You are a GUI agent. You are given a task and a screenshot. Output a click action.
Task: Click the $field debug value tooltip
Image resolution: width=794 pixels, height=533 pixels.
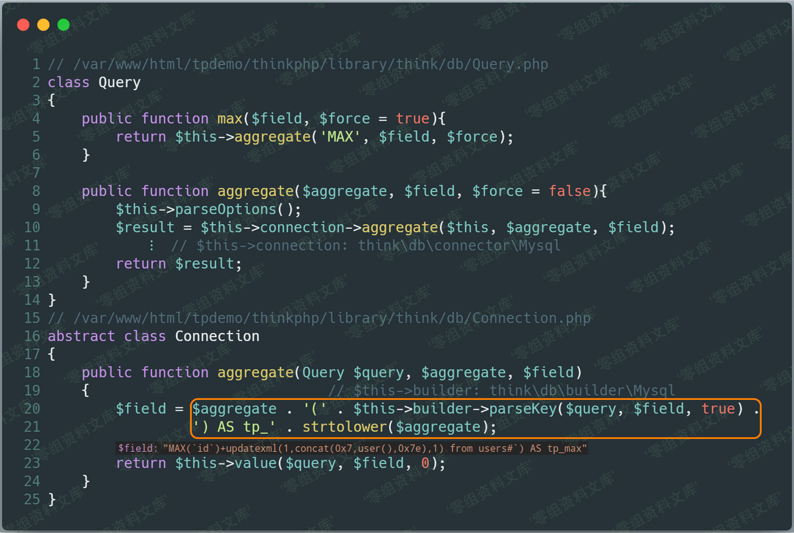click(352, 449)
